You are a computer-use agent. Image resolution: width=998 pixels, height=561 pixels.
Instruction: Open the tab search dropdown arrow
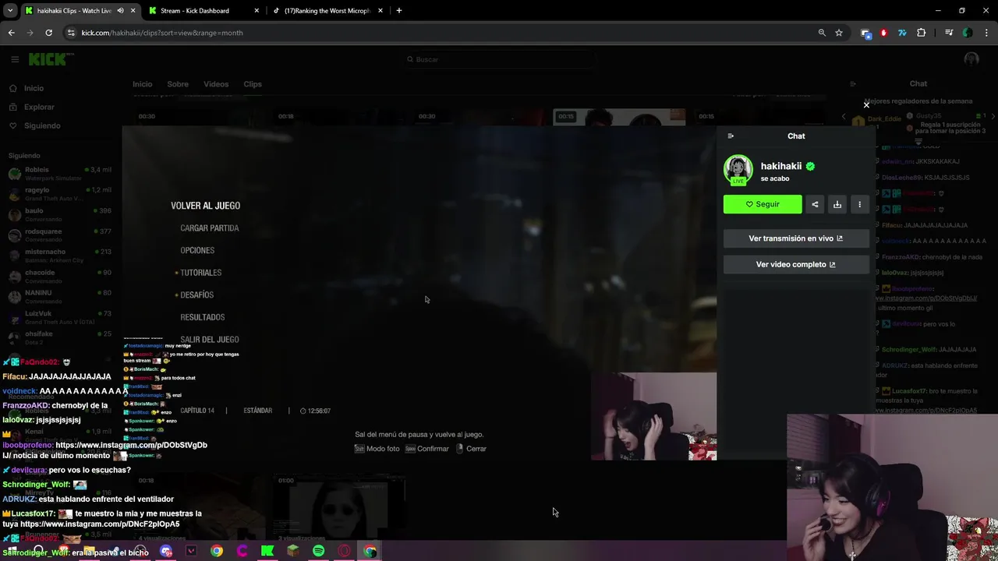point(10,11)
